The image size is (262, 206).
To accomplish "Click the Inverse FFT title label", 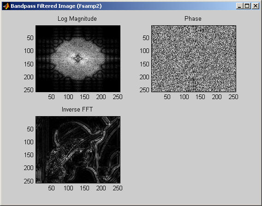I will pos(77,110).
